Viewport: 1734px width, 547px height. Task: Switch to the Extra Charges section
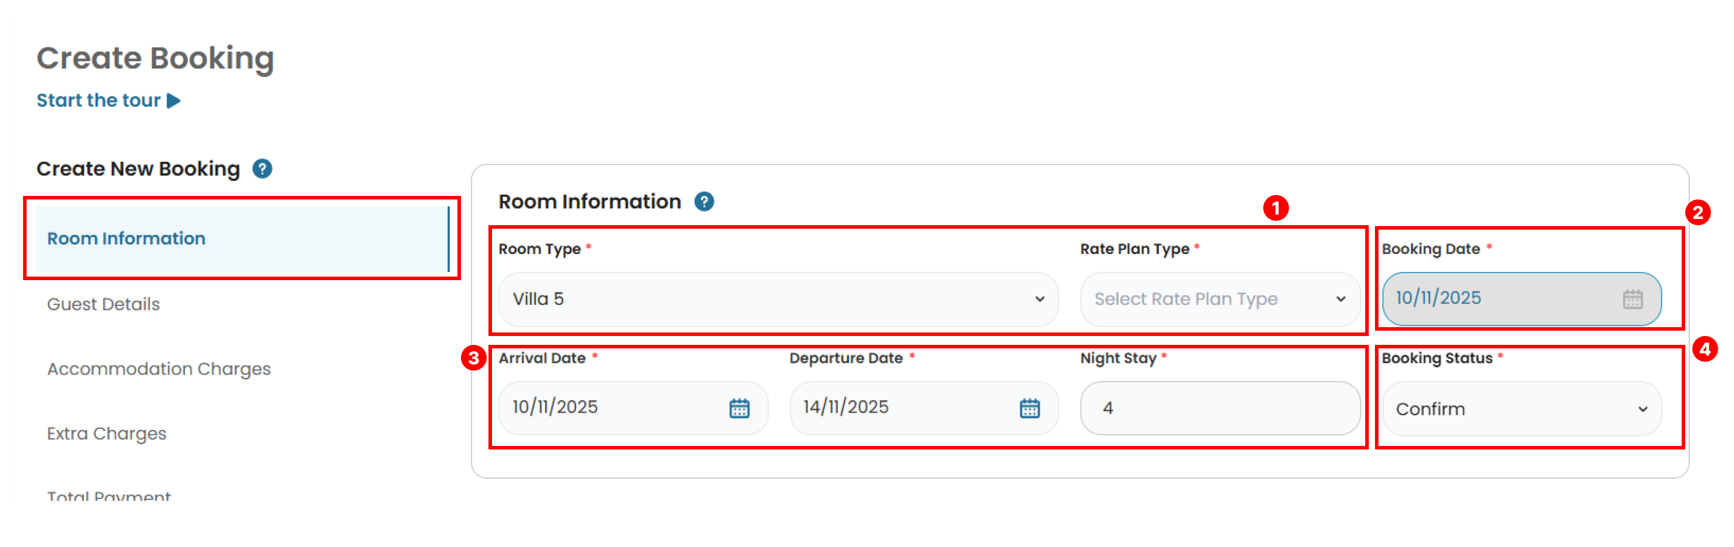(106, 433)
